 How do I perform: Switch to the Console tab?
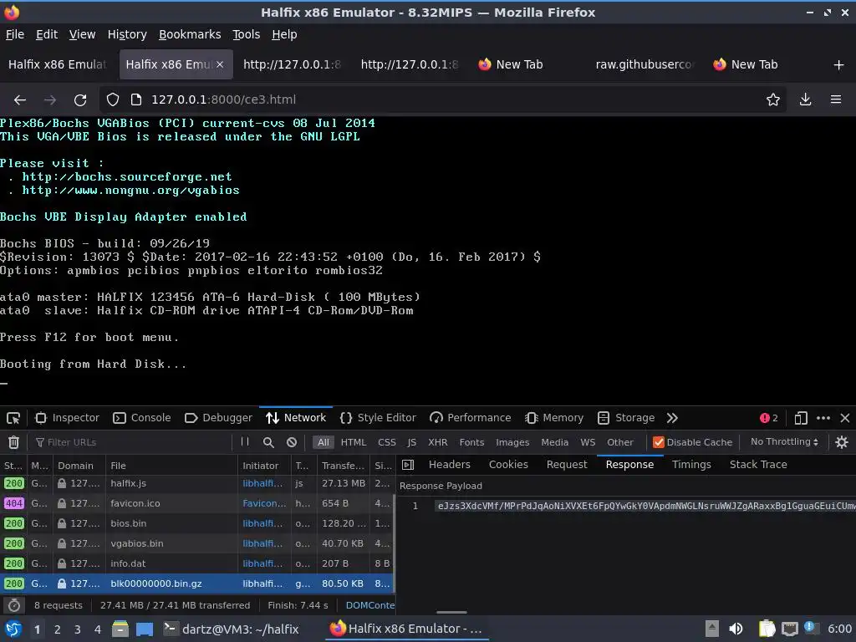(142, 418)
